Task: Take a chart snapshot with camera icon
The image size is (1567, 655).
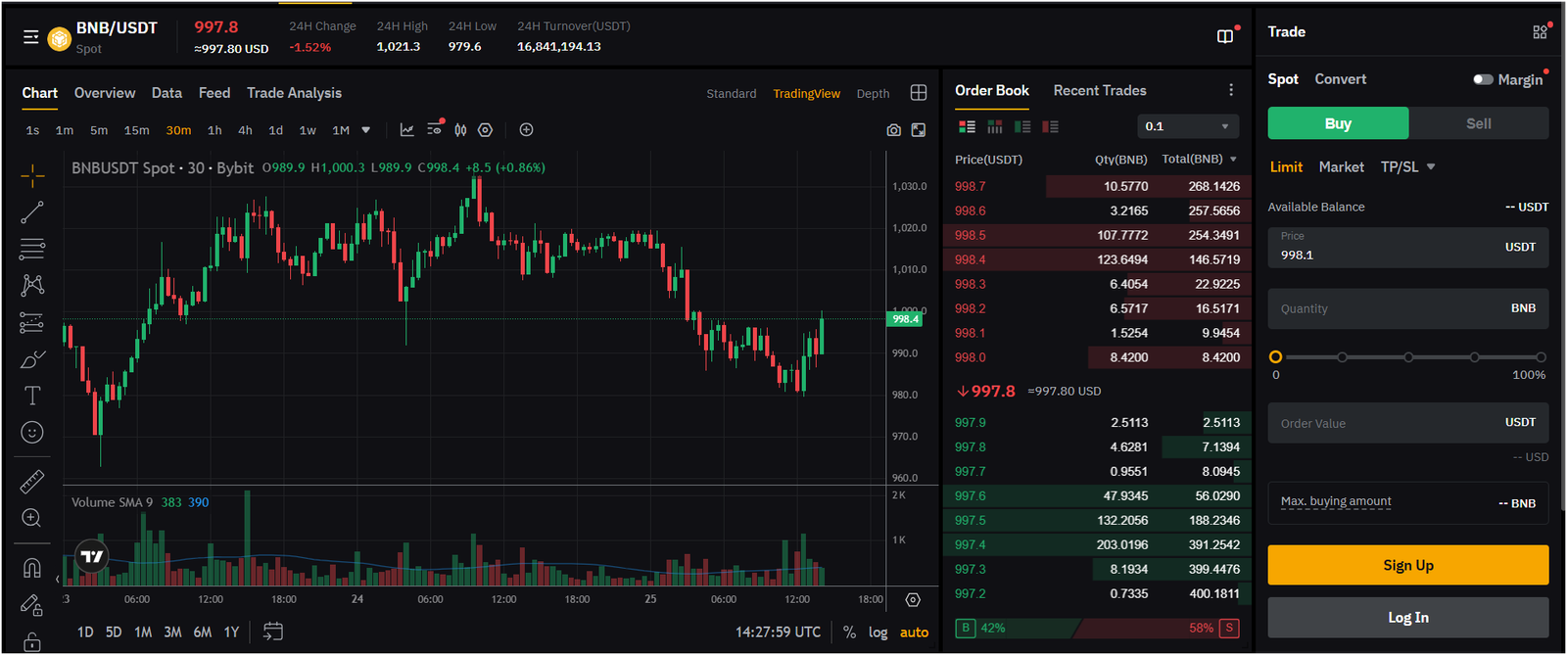Action: (893, 130)
